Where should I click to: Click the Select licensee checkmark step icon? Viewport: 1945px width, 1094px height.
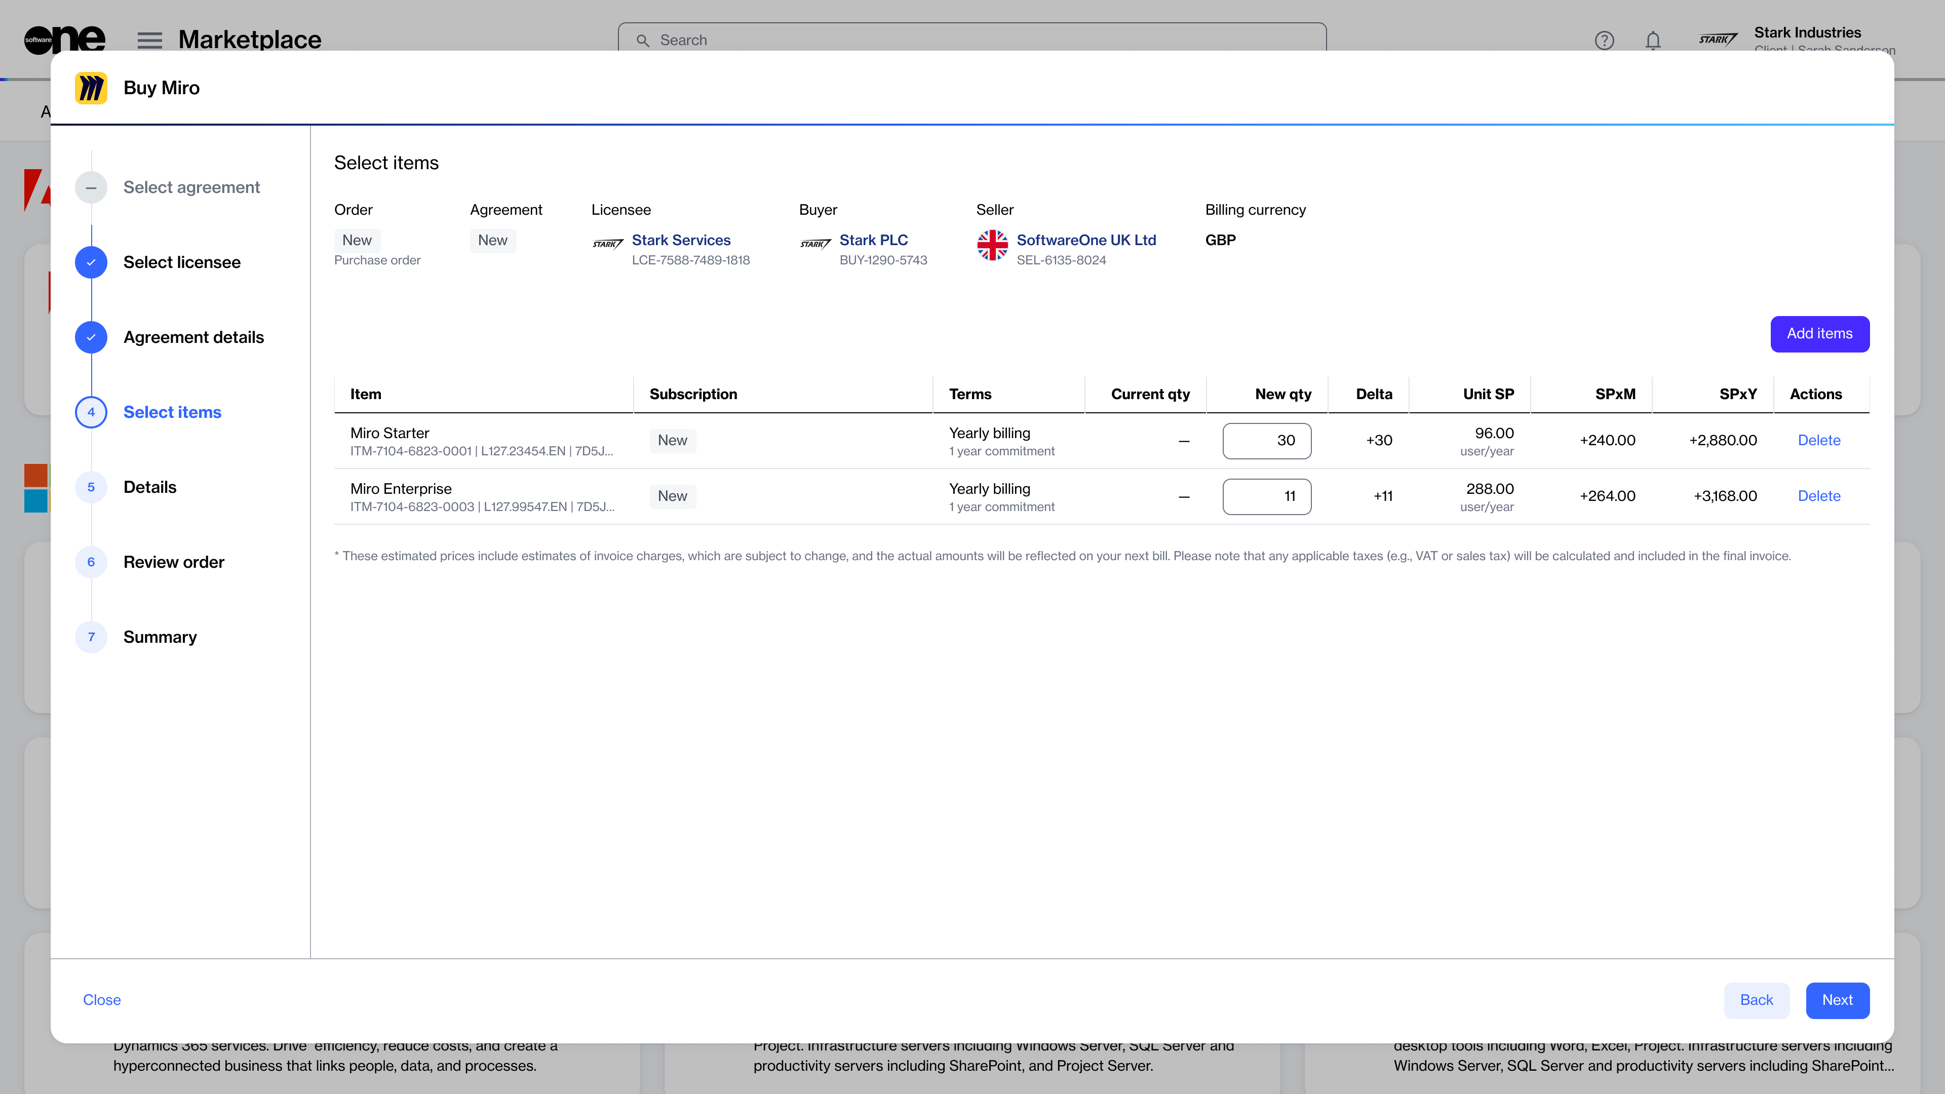click(91, 262)
